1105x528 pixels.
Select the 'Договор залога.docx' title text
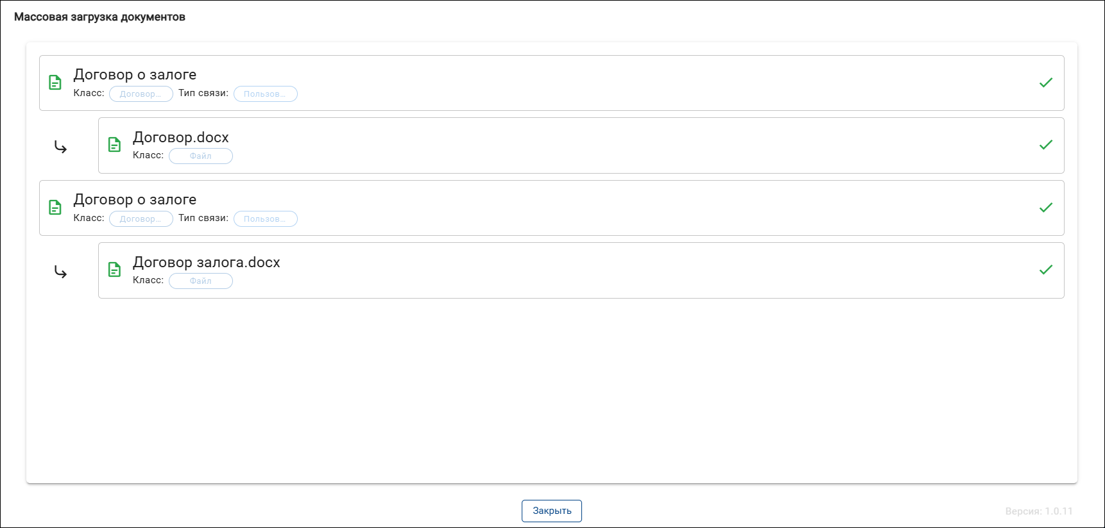coord(207,262)
